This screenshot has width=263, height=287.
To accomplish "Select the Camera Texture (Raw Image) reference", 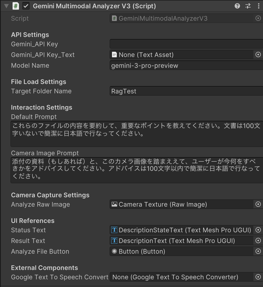I will pos(182,204).
